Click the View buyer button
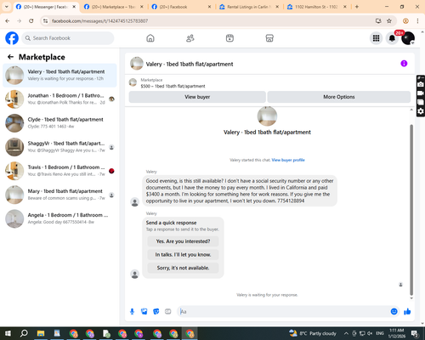425x340 pixels. (x=197, y=97)
